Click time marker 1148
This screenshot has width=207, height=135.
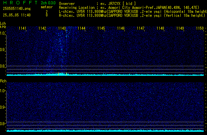point(160,28)
